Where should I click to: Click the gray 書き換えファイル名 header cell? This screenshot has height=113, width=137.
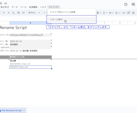pos(30,57)
